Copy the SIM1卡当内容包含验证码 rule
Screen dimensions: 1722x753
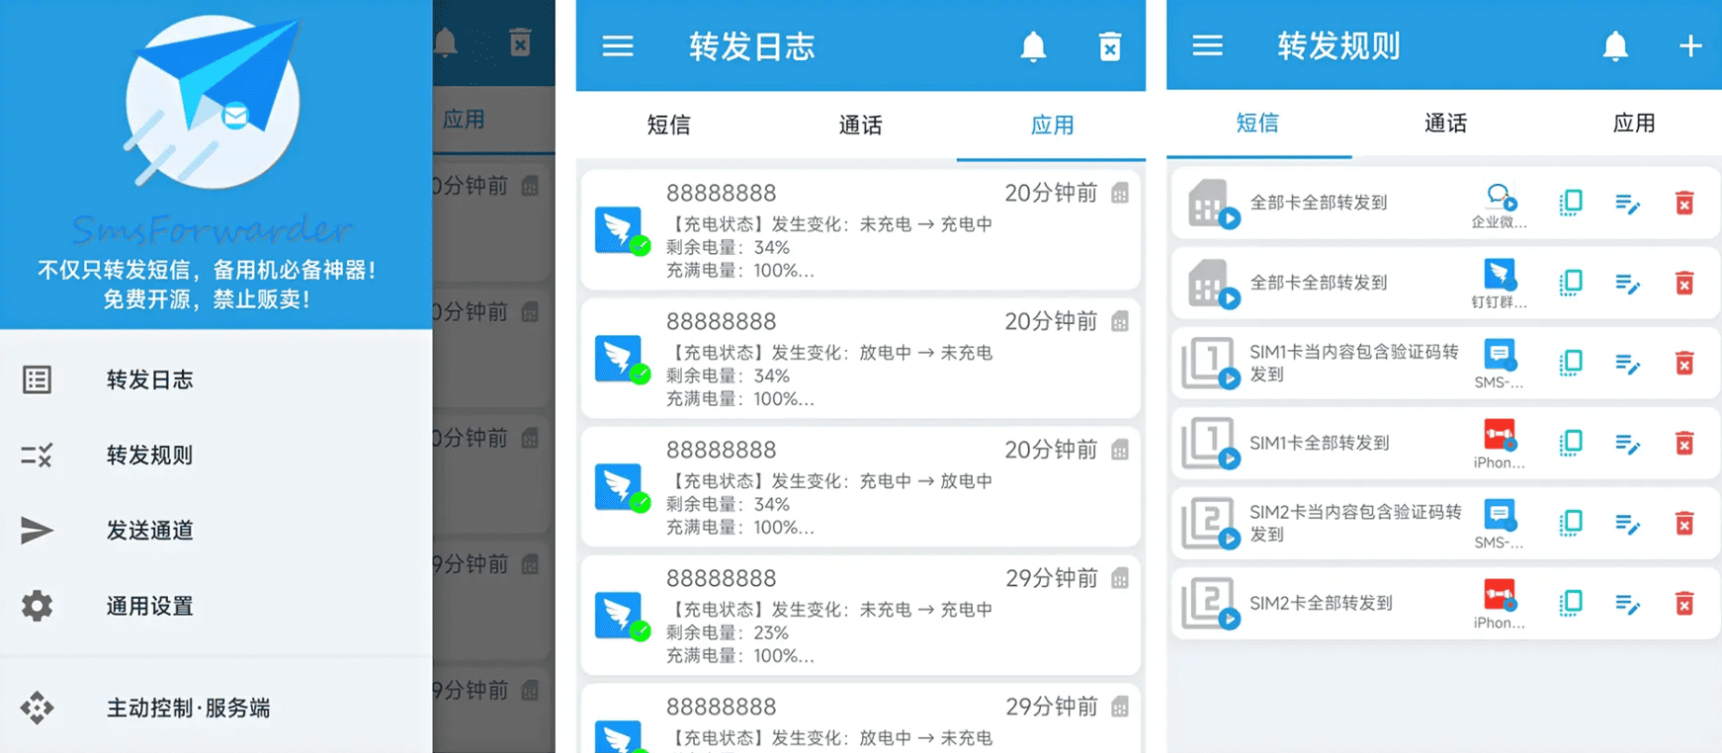[1570, 364]
